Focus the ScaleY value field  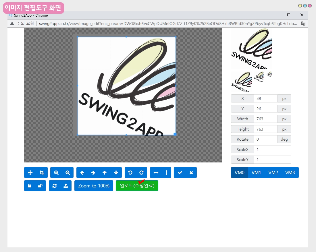click(x=272, y=159)
